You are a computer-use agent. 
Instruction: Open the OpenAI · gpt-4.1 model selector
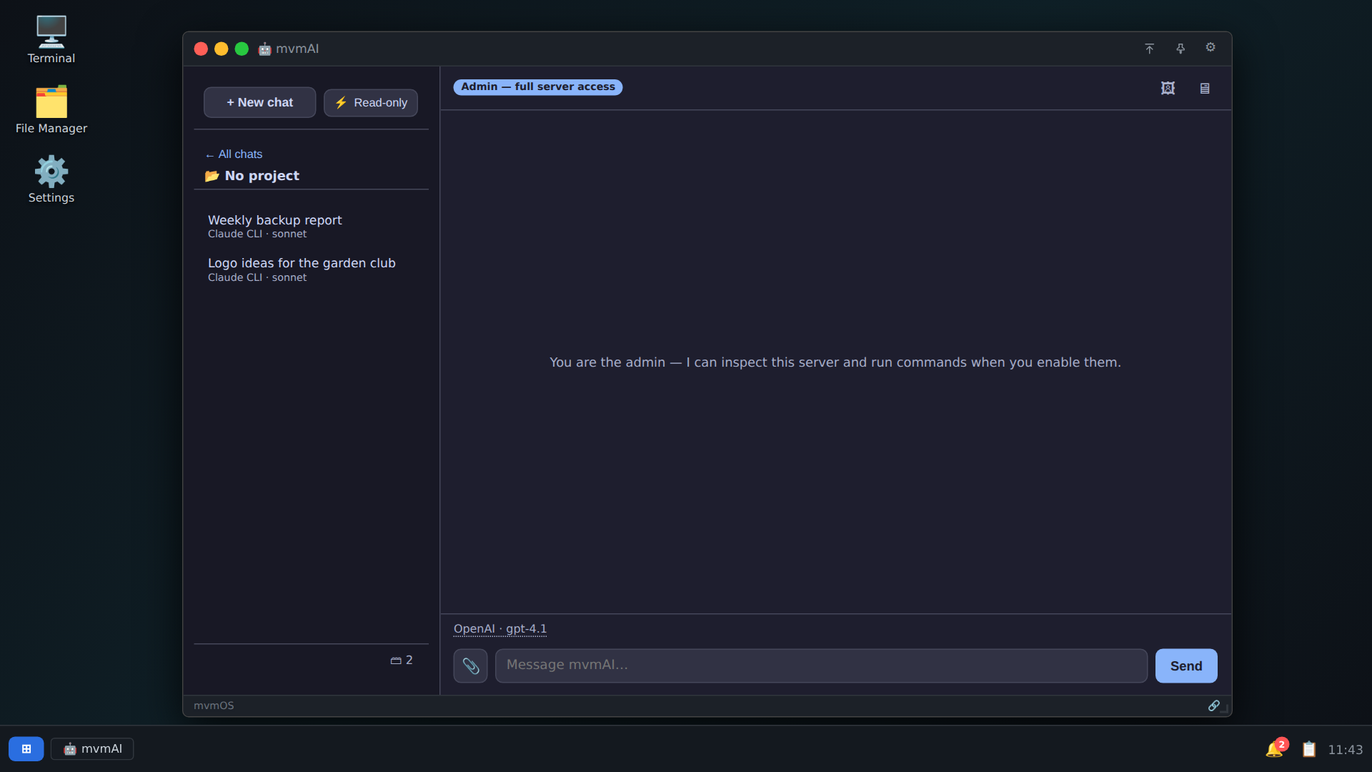pyautogui.click(x=500, y=629)
